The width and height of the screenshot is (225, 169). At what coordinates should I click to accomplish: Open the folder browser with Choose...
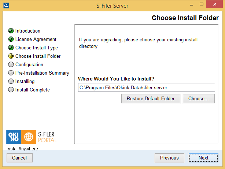click(199, 98)
